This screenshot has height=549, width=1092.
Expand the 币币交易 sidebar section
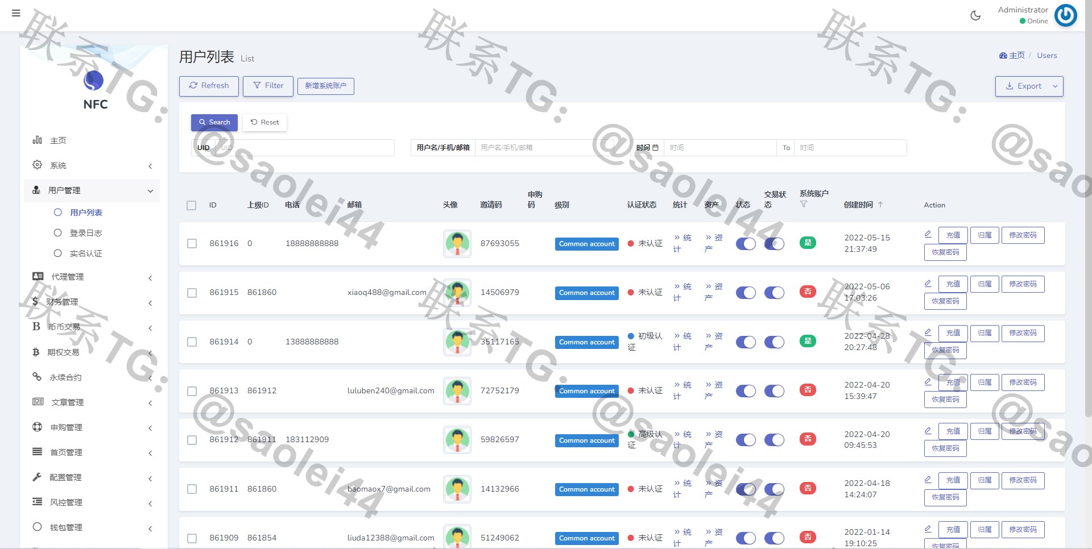(92, 327)
